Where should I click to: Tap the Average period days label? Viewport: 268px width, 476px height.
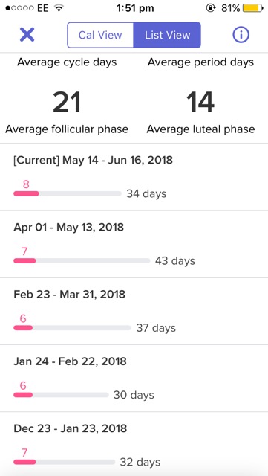point(200,62)
